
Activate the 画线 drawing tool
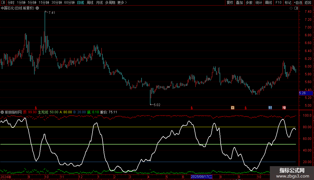tap(268, 2)
